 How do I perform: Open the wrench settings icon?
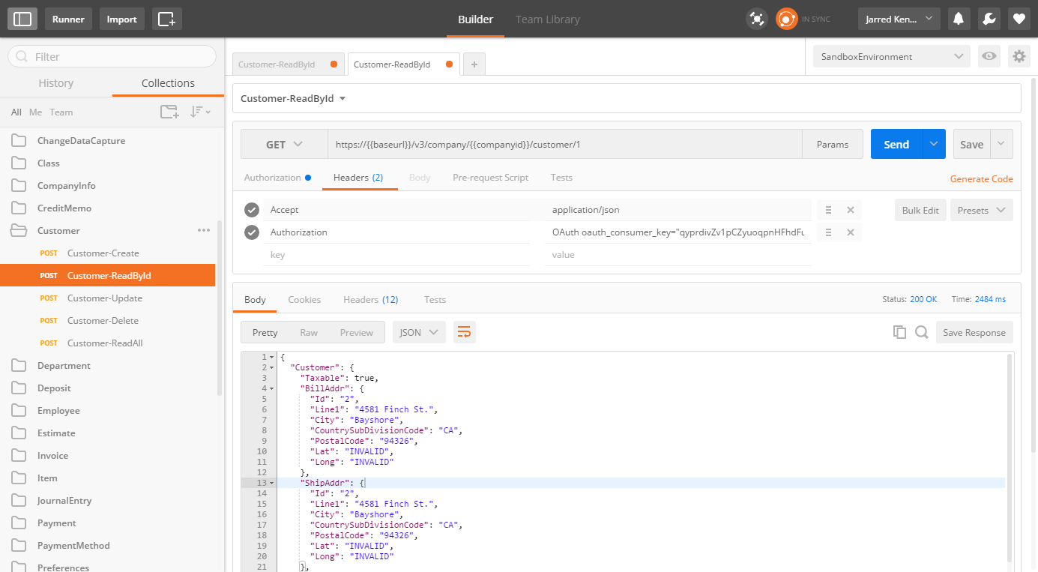pos(989,19)
